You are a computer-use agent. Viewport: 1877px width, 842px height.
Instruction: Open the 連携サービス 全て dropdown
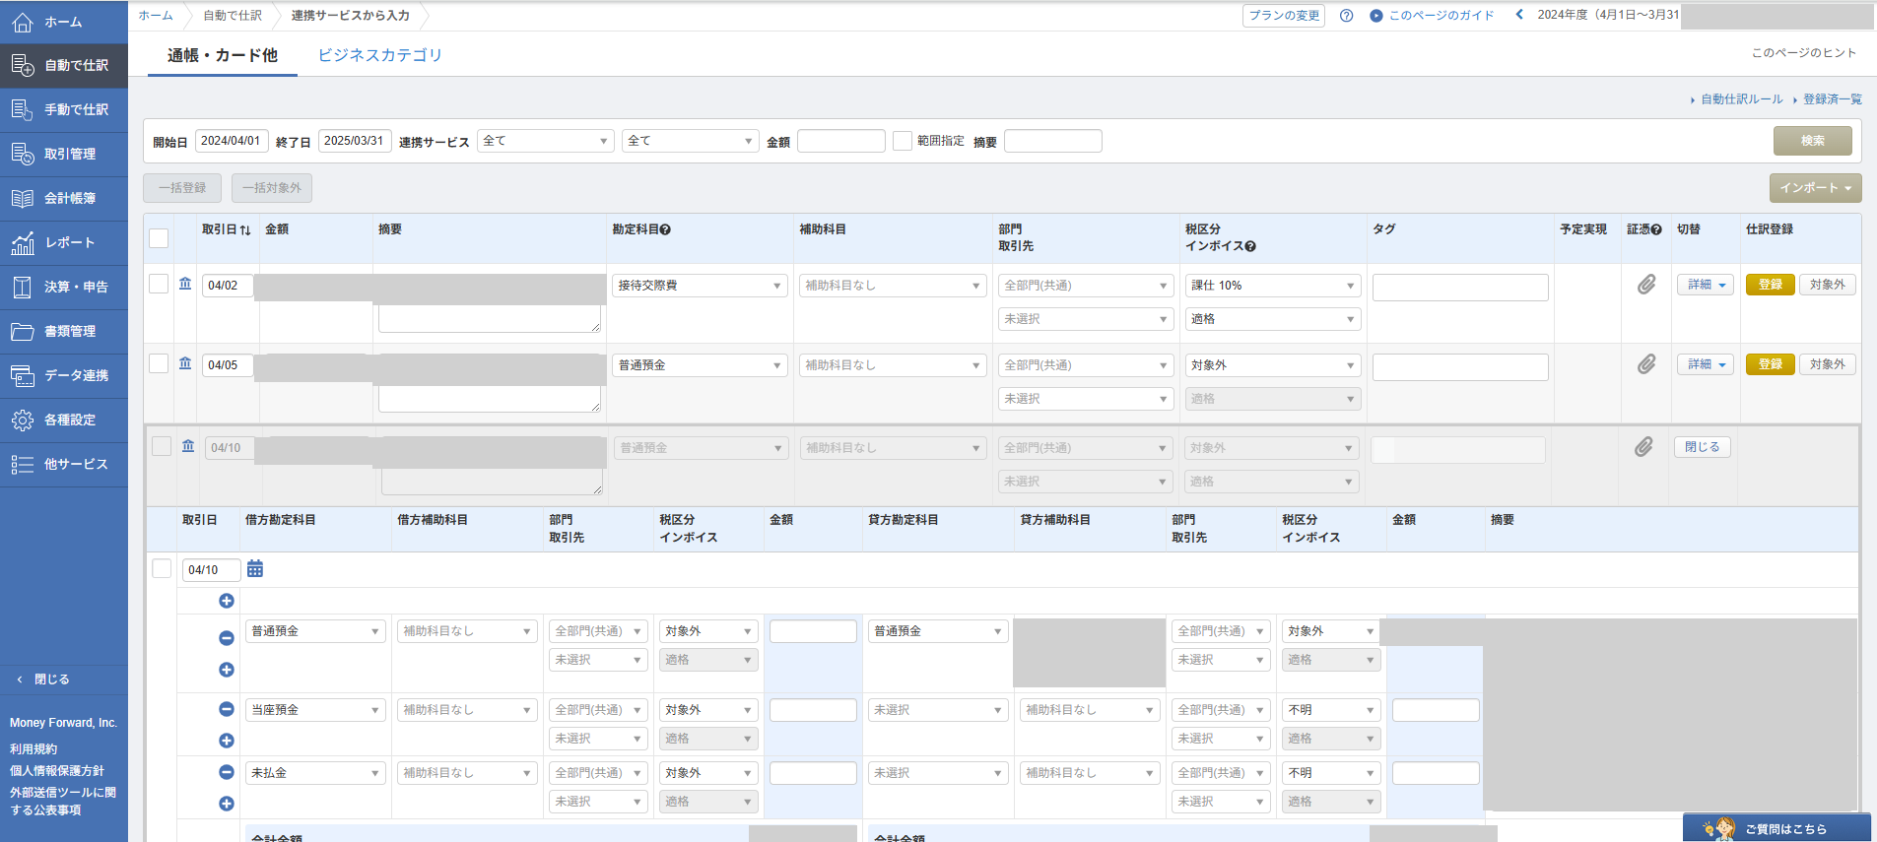coord(546,141)
